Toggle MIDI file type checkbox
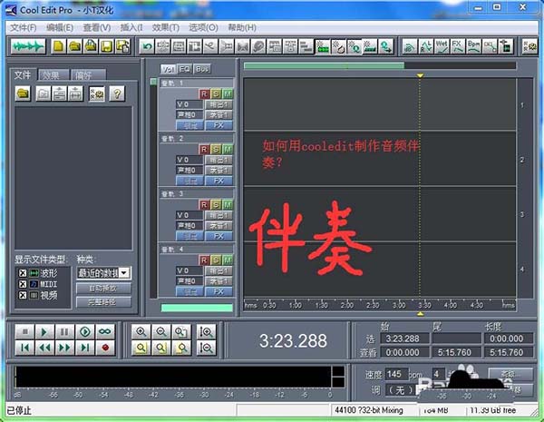This screenshot has height=422, width=544. pos(23,284)
